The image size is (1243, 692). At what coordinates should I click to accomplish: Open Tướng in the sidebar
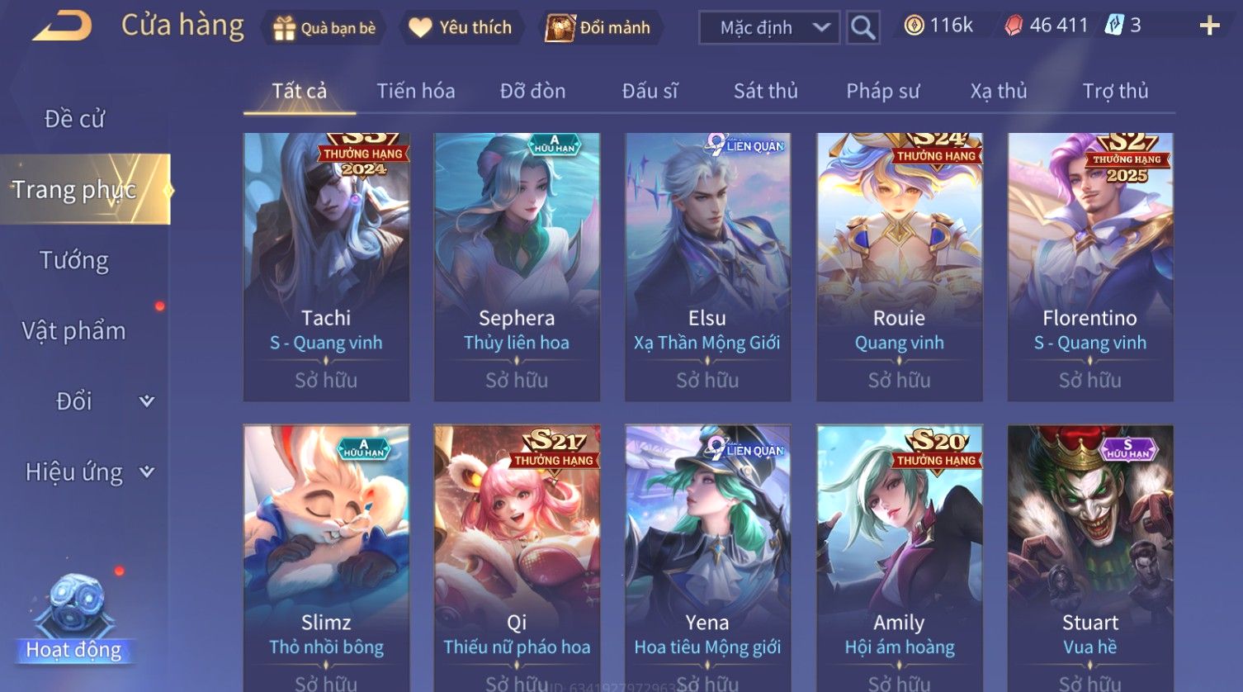tap(74, 261)
